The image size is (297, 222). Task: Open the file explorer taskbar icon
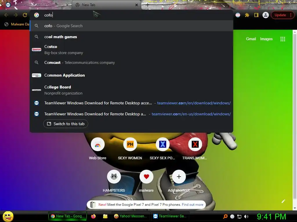pyautogui.click(x=105, y=216)
